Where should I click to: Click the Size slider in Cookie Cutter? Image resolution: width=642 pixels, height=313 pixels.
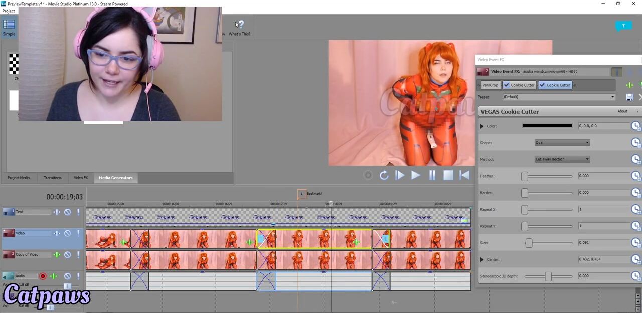548,243
